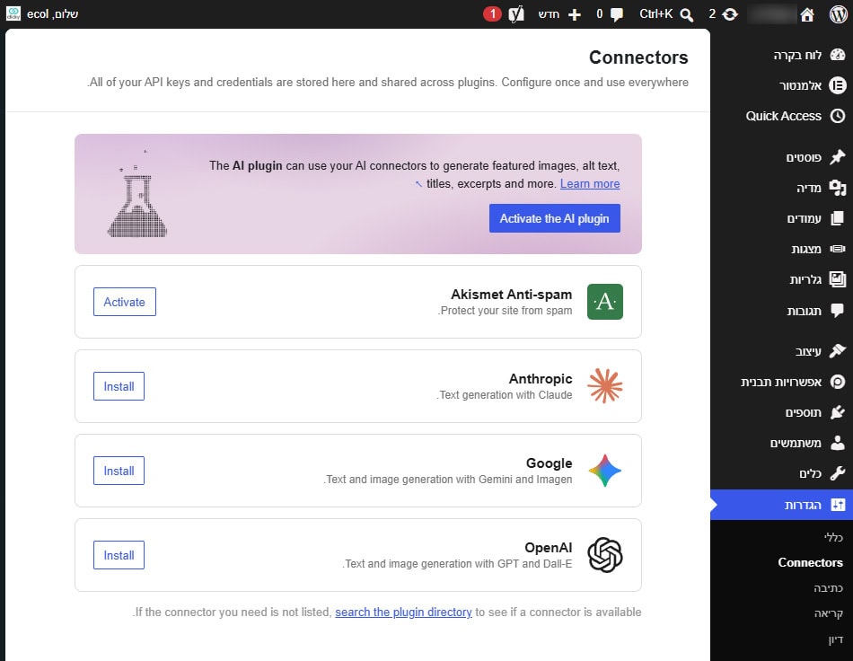
Task: Open the Ctrl+K shortcut label
Action: pyautogui.click(x=656, y=14)
